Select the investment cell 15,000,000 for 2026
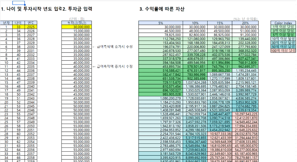The width and height of the screenshot is (297, 162). point(77,31)
